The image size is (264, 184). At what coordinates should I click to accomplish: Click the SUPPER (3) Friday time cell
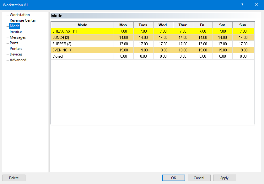[203, 44]
